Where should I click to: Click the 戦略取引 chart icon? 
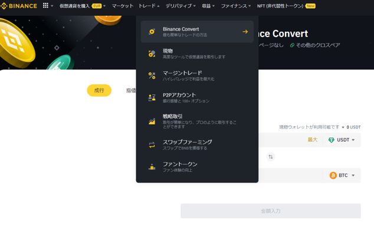click(152, 122)
